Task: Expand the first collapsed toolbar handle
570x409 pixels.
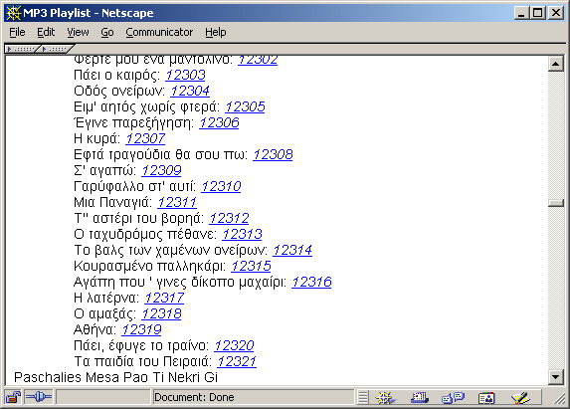Action: coord(22,49)
